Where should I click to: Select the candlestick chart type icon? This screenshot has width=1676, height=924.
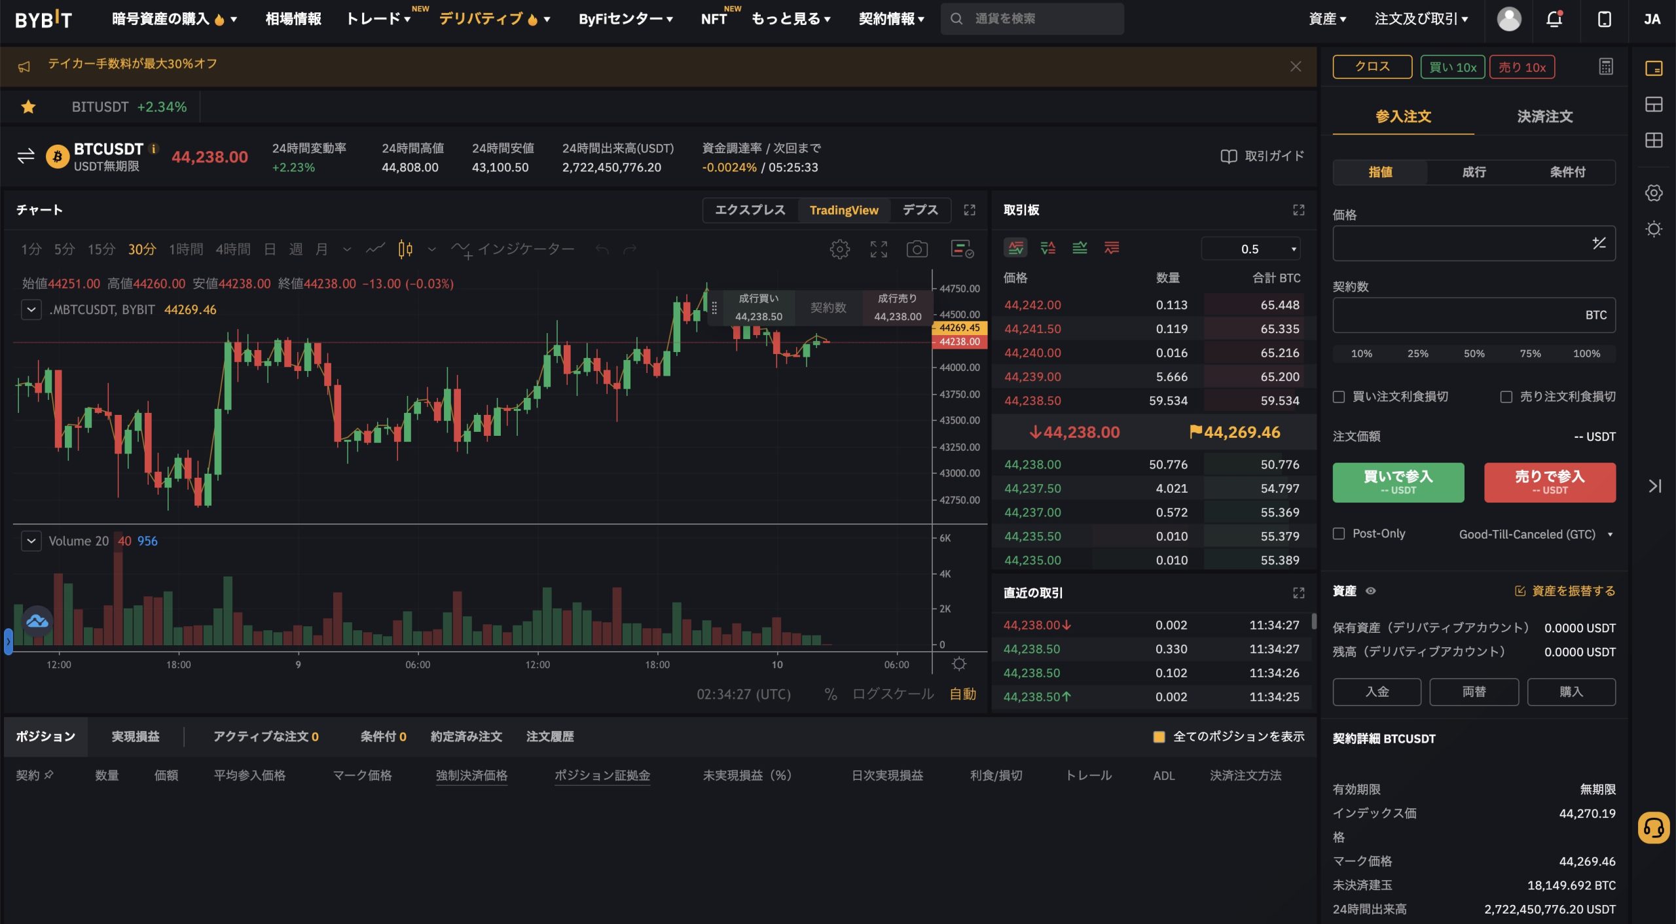pos(405,249)
